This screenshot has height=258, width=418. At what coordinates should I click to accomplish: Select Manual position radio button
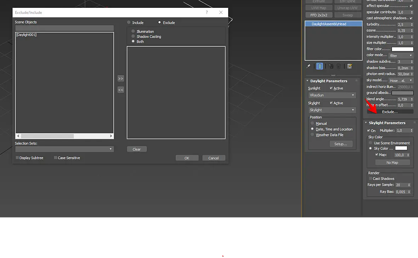312,123
